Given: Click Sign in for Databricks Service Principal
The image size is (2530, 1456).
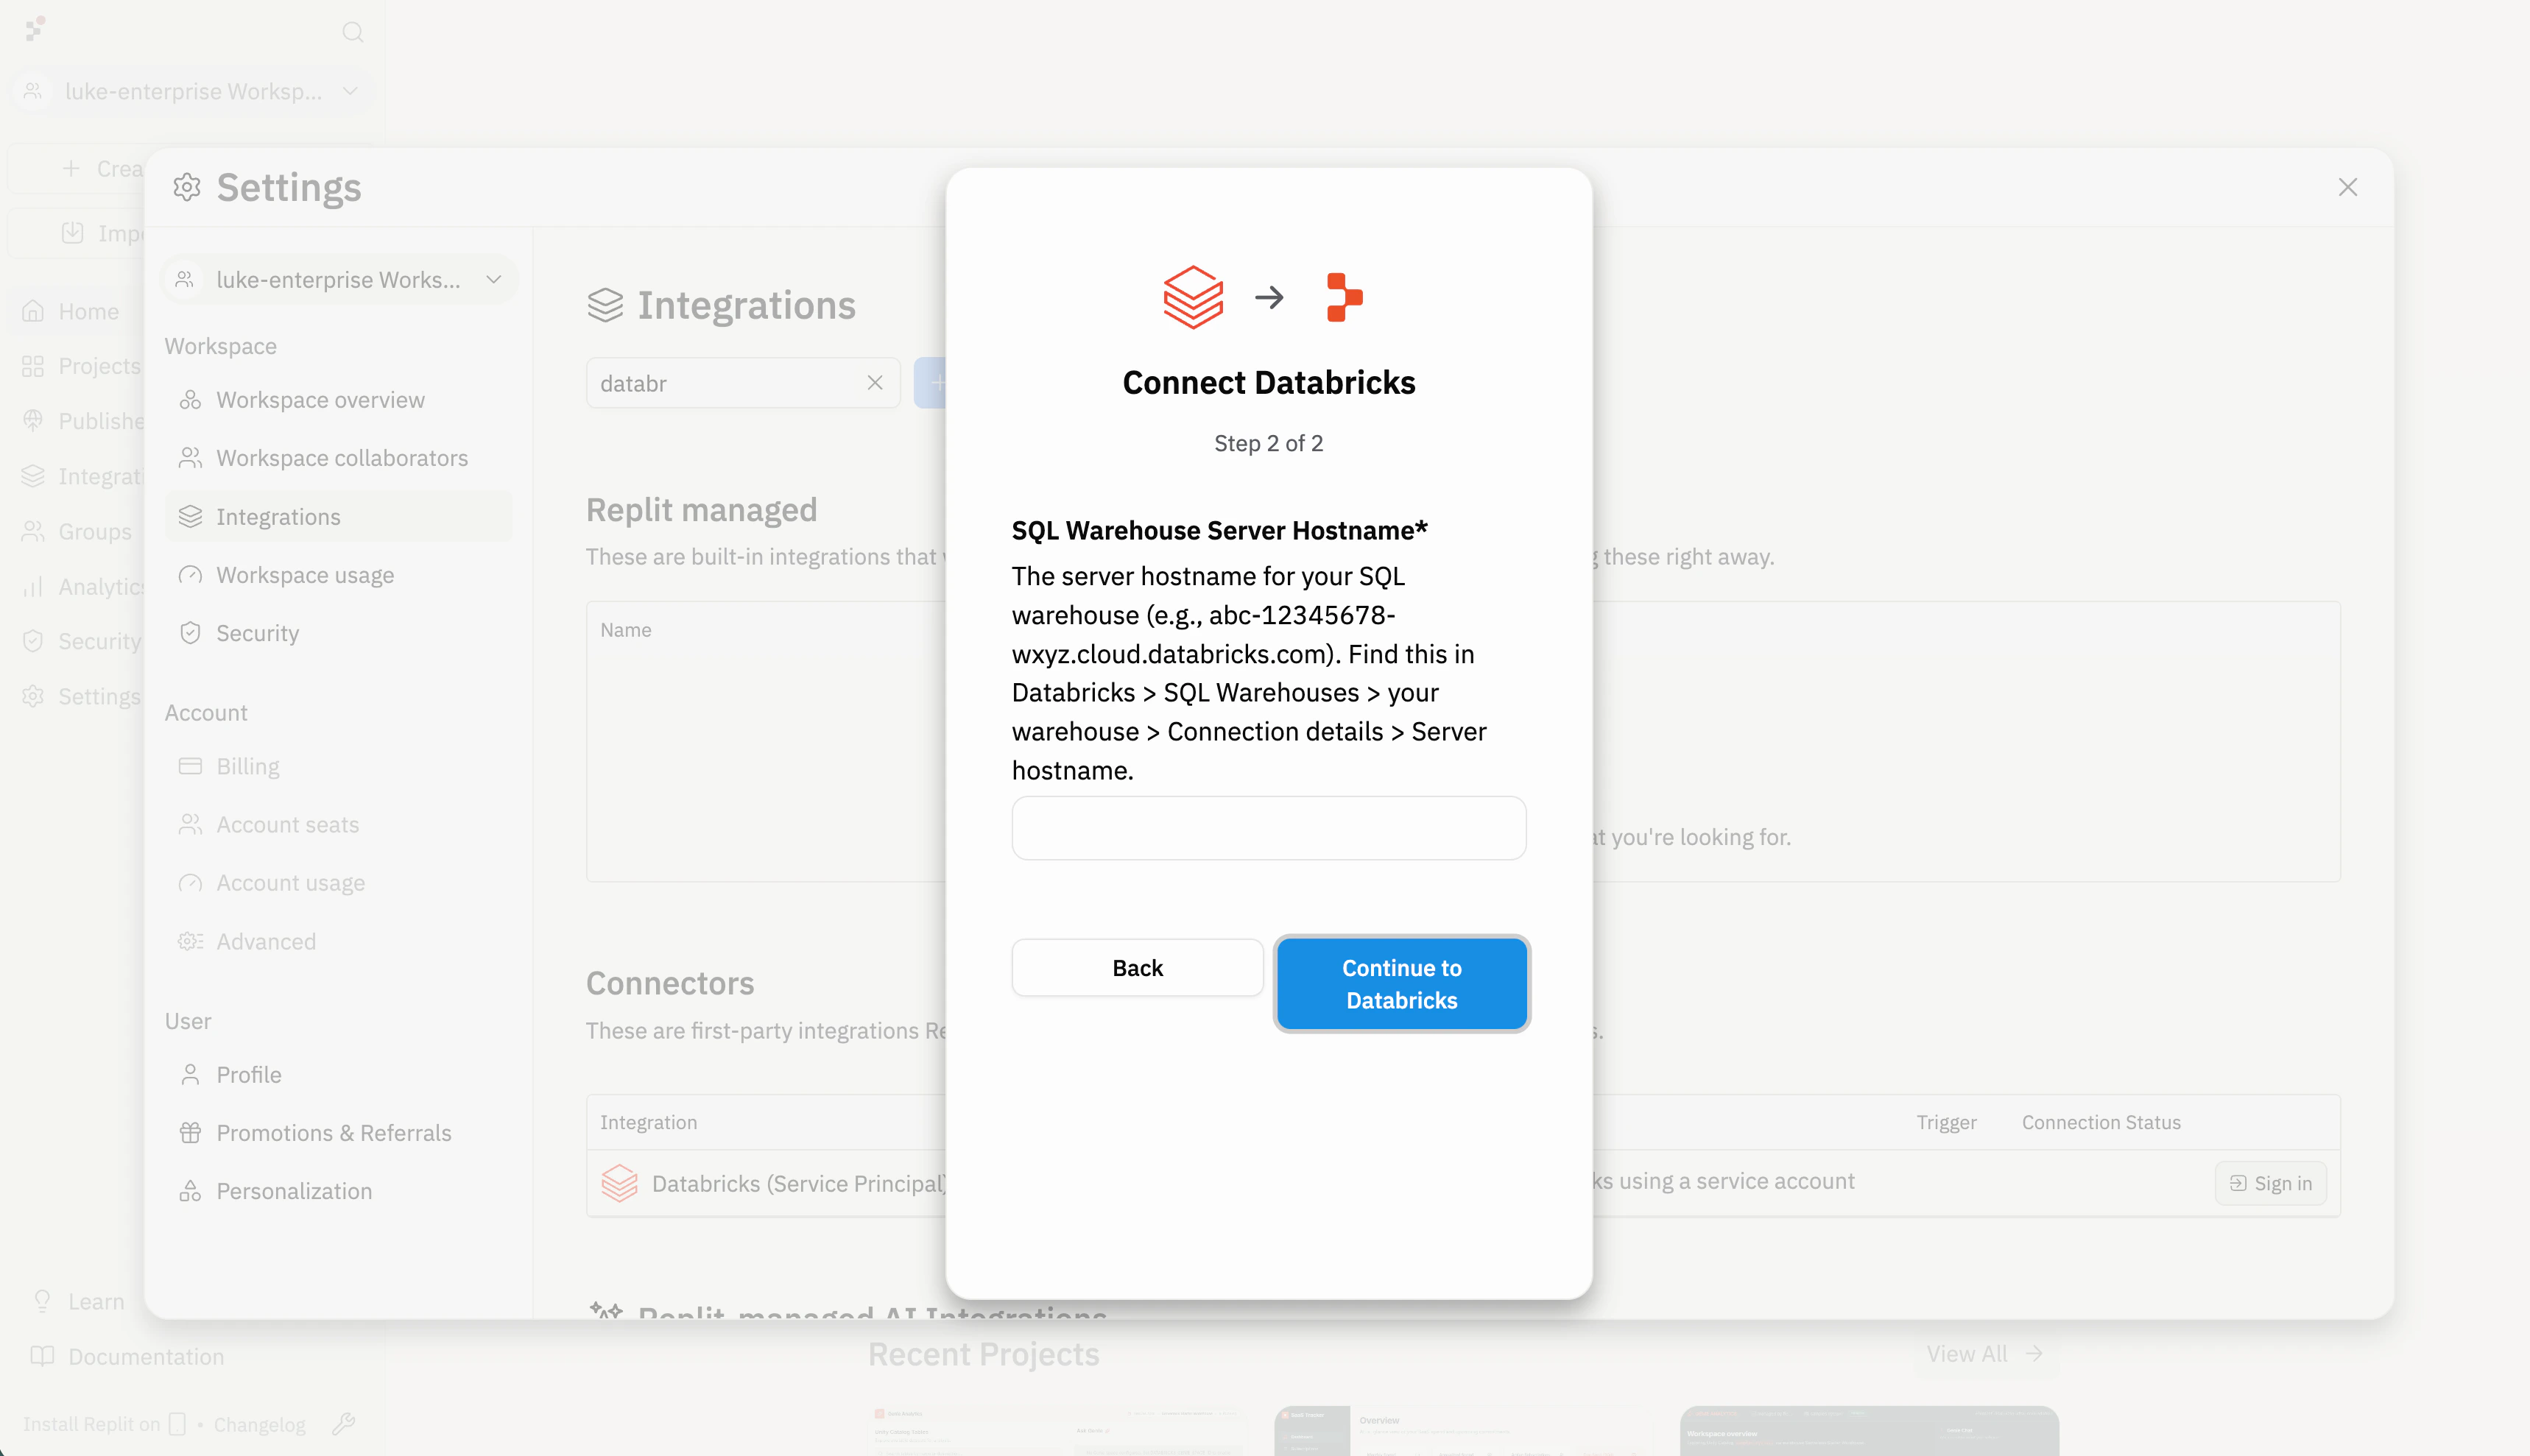Looking at the screenshot, I should click(x=2270, y=1184).
